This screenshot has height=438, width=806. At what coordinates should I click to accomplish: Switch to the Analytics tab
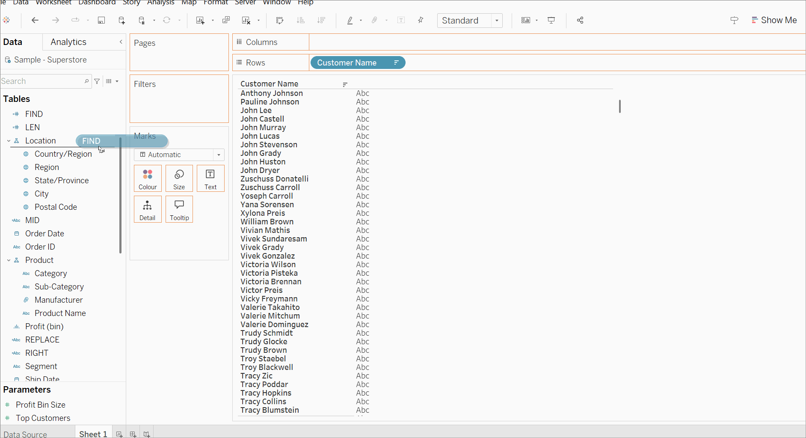[68, 42]
